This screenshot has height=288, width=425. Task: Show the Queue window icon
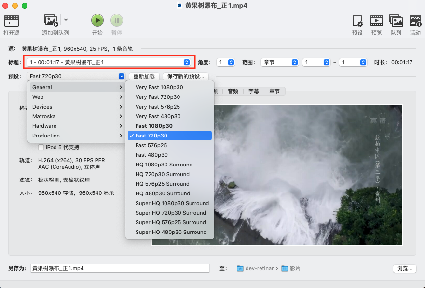tap(396, 21)
